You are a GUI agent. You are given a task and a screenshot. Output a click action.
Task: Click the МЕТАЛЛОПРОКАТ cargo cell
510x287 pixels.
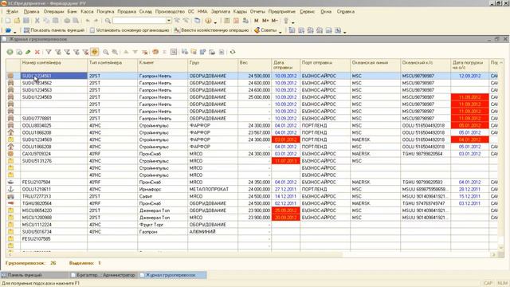(x=213, y=190)
